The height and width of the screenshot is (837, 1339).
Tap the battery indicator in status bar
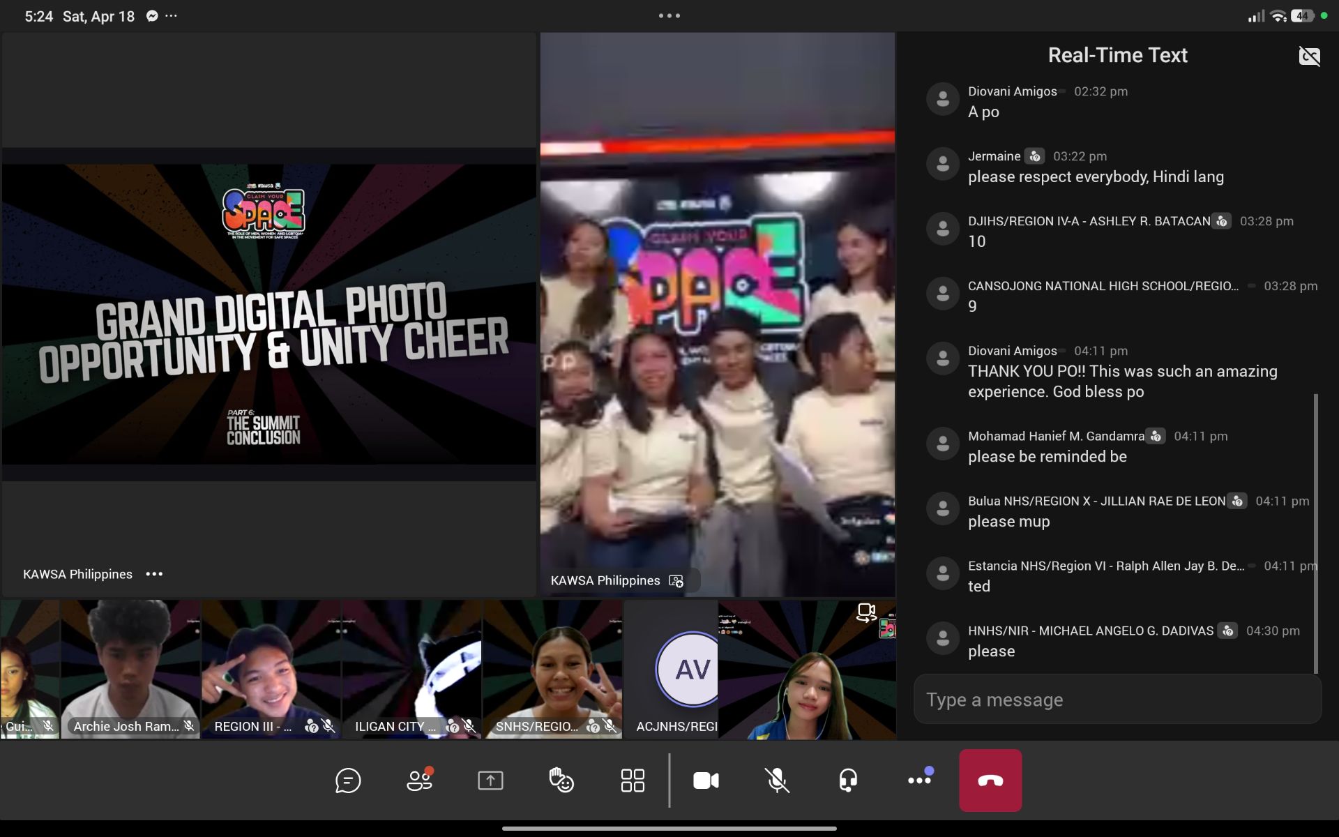[x=1303, y=16]
